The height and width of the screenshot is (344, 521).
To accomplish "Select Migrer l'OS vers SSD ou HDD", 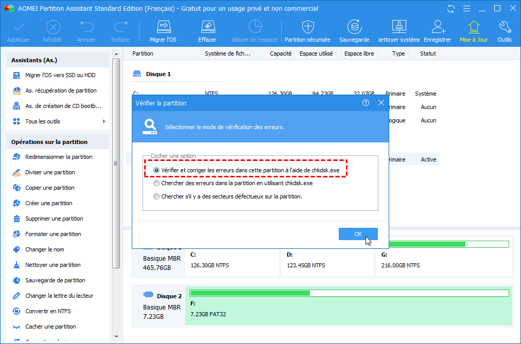I will click(x=54, y=75).
